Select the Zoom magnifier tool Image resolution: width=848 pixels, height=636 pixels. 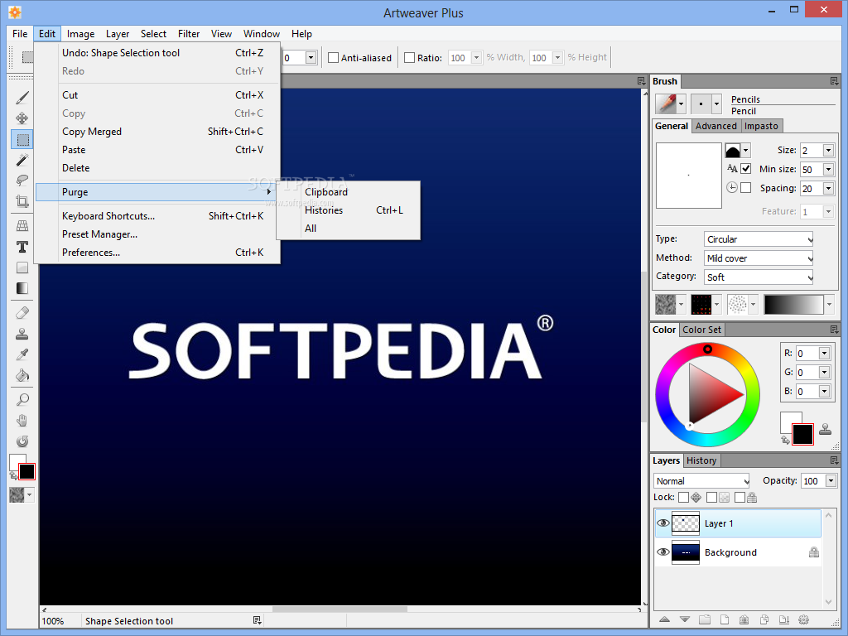tap(22, 400)
